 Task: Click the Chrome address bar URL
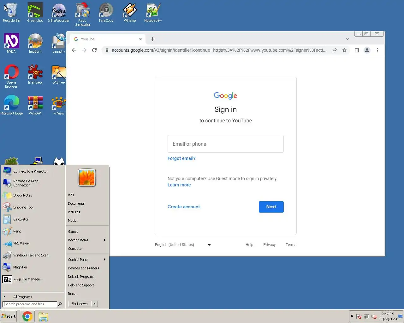click(x=219, y=50)
